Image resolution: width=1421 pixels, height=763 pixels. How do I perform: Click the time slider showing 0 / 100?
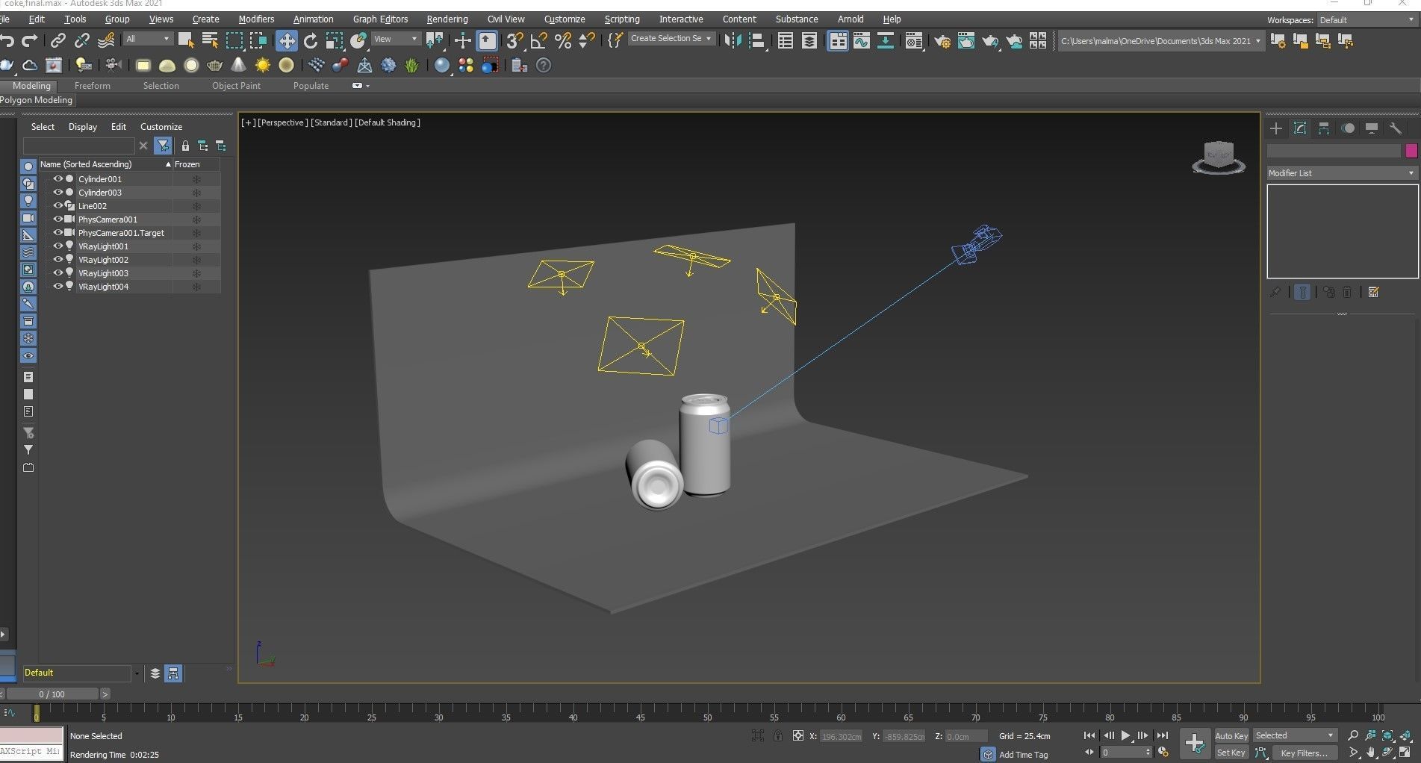52,694
